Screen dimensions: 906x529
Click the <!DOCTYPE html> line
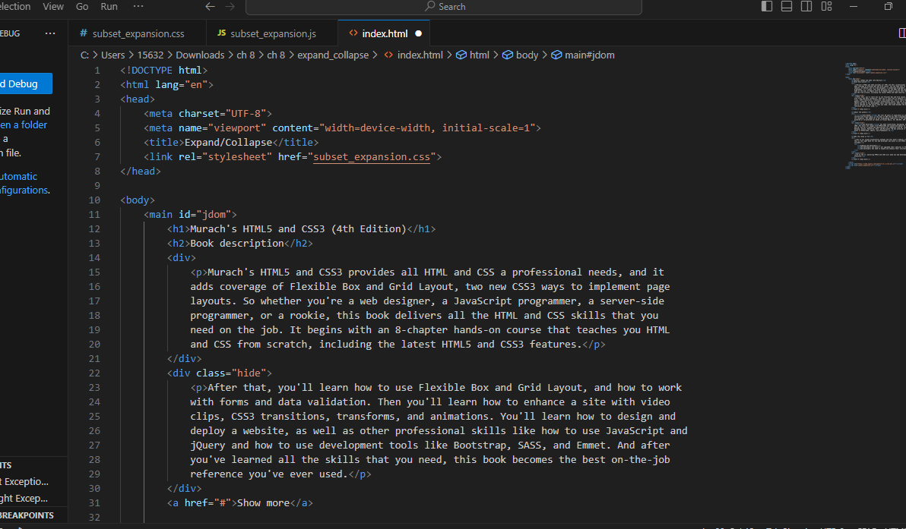point(164,71)
